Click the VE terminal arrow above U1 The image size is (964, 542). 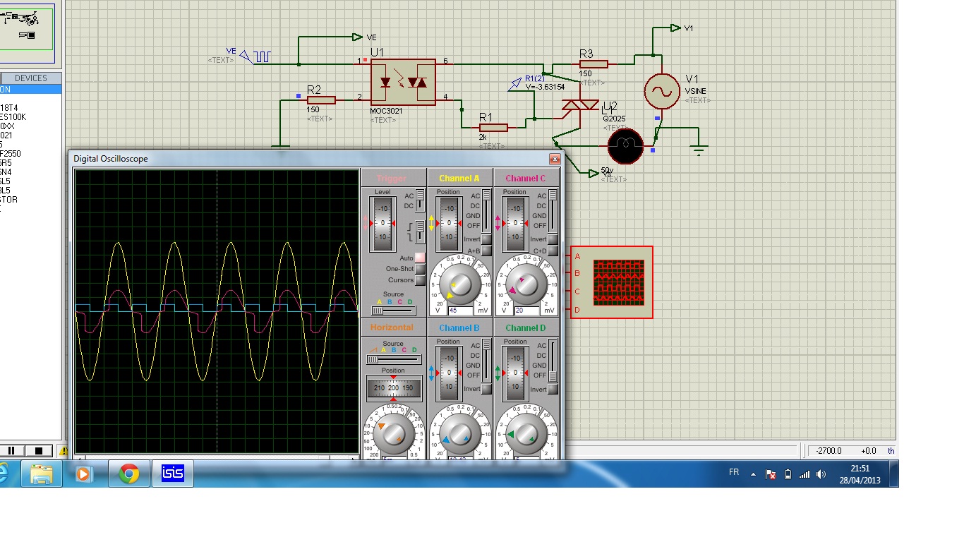click(x=357, y=37)
